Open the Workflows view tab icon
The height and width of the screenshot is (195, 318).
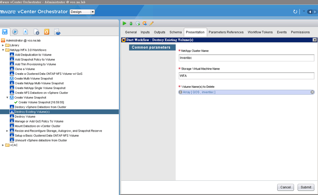[x=5, y=32]
